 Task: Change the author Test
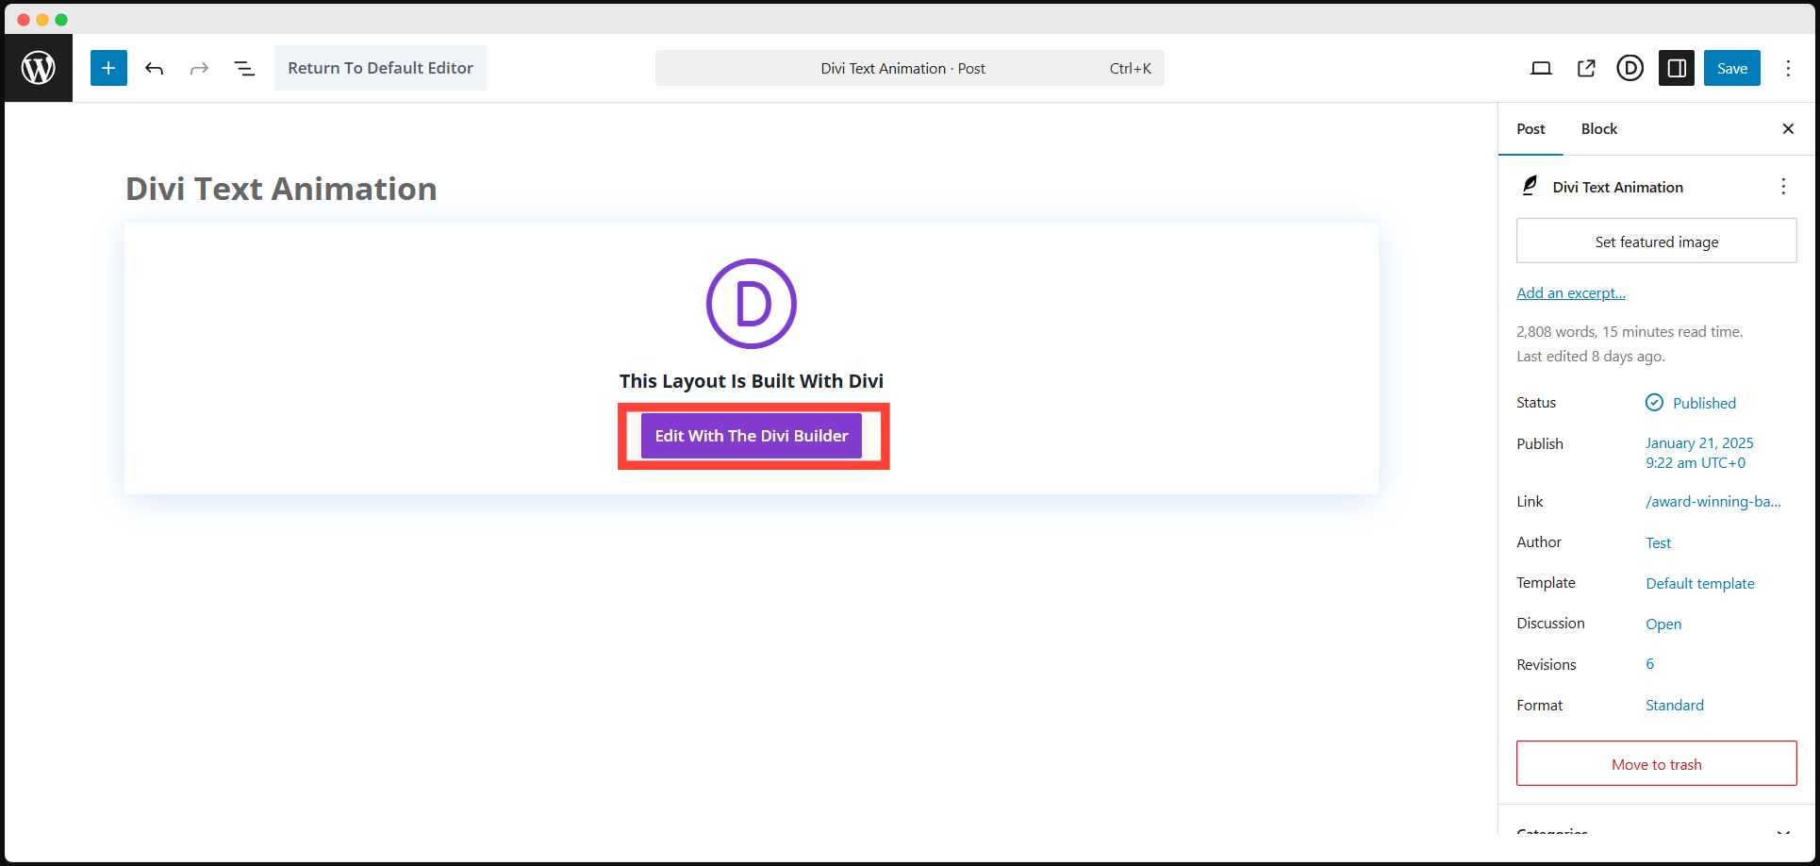click(1658, 543)
